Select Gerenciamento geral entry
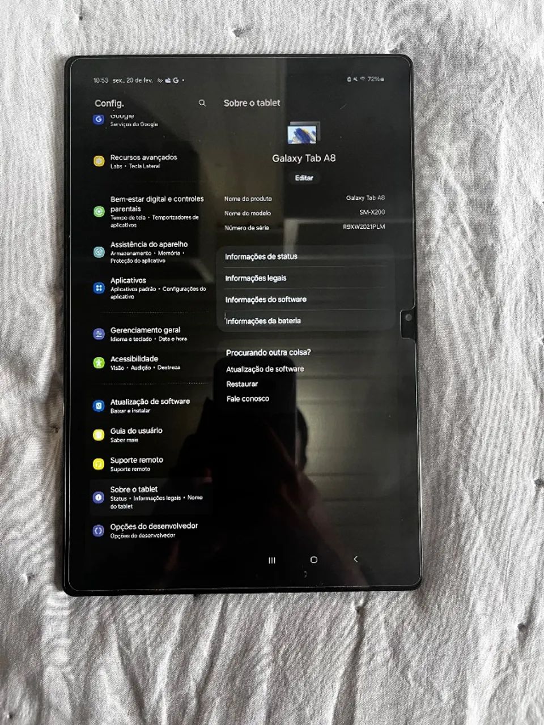Screen dimensions: 544x725 (x=150, y=334)
